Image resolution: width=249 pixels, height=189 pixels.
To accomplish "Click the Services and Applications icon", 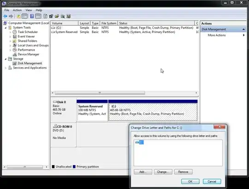I will coord(10,68).
